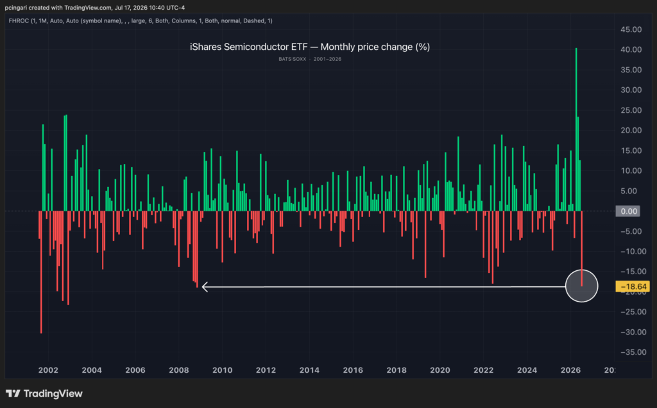Click the TradingView wordmark text
This screenshot has width=657, height=408.
pyautogui.click(x=53, y=393)
